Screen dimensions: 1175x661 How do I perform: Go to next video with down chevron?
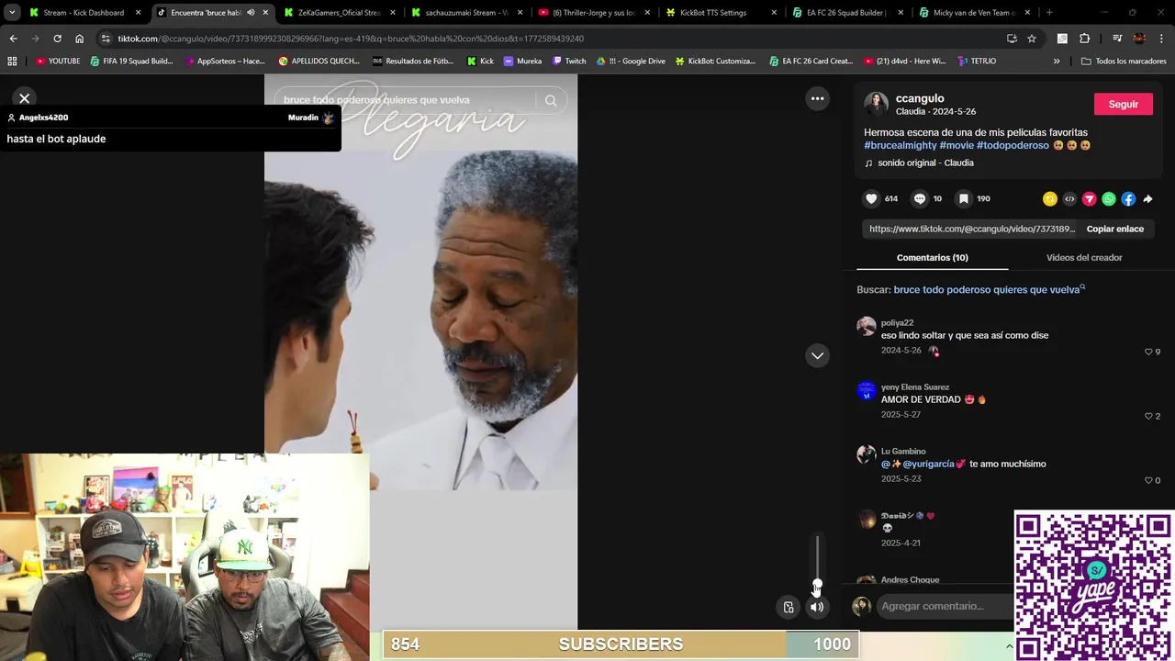817,355
